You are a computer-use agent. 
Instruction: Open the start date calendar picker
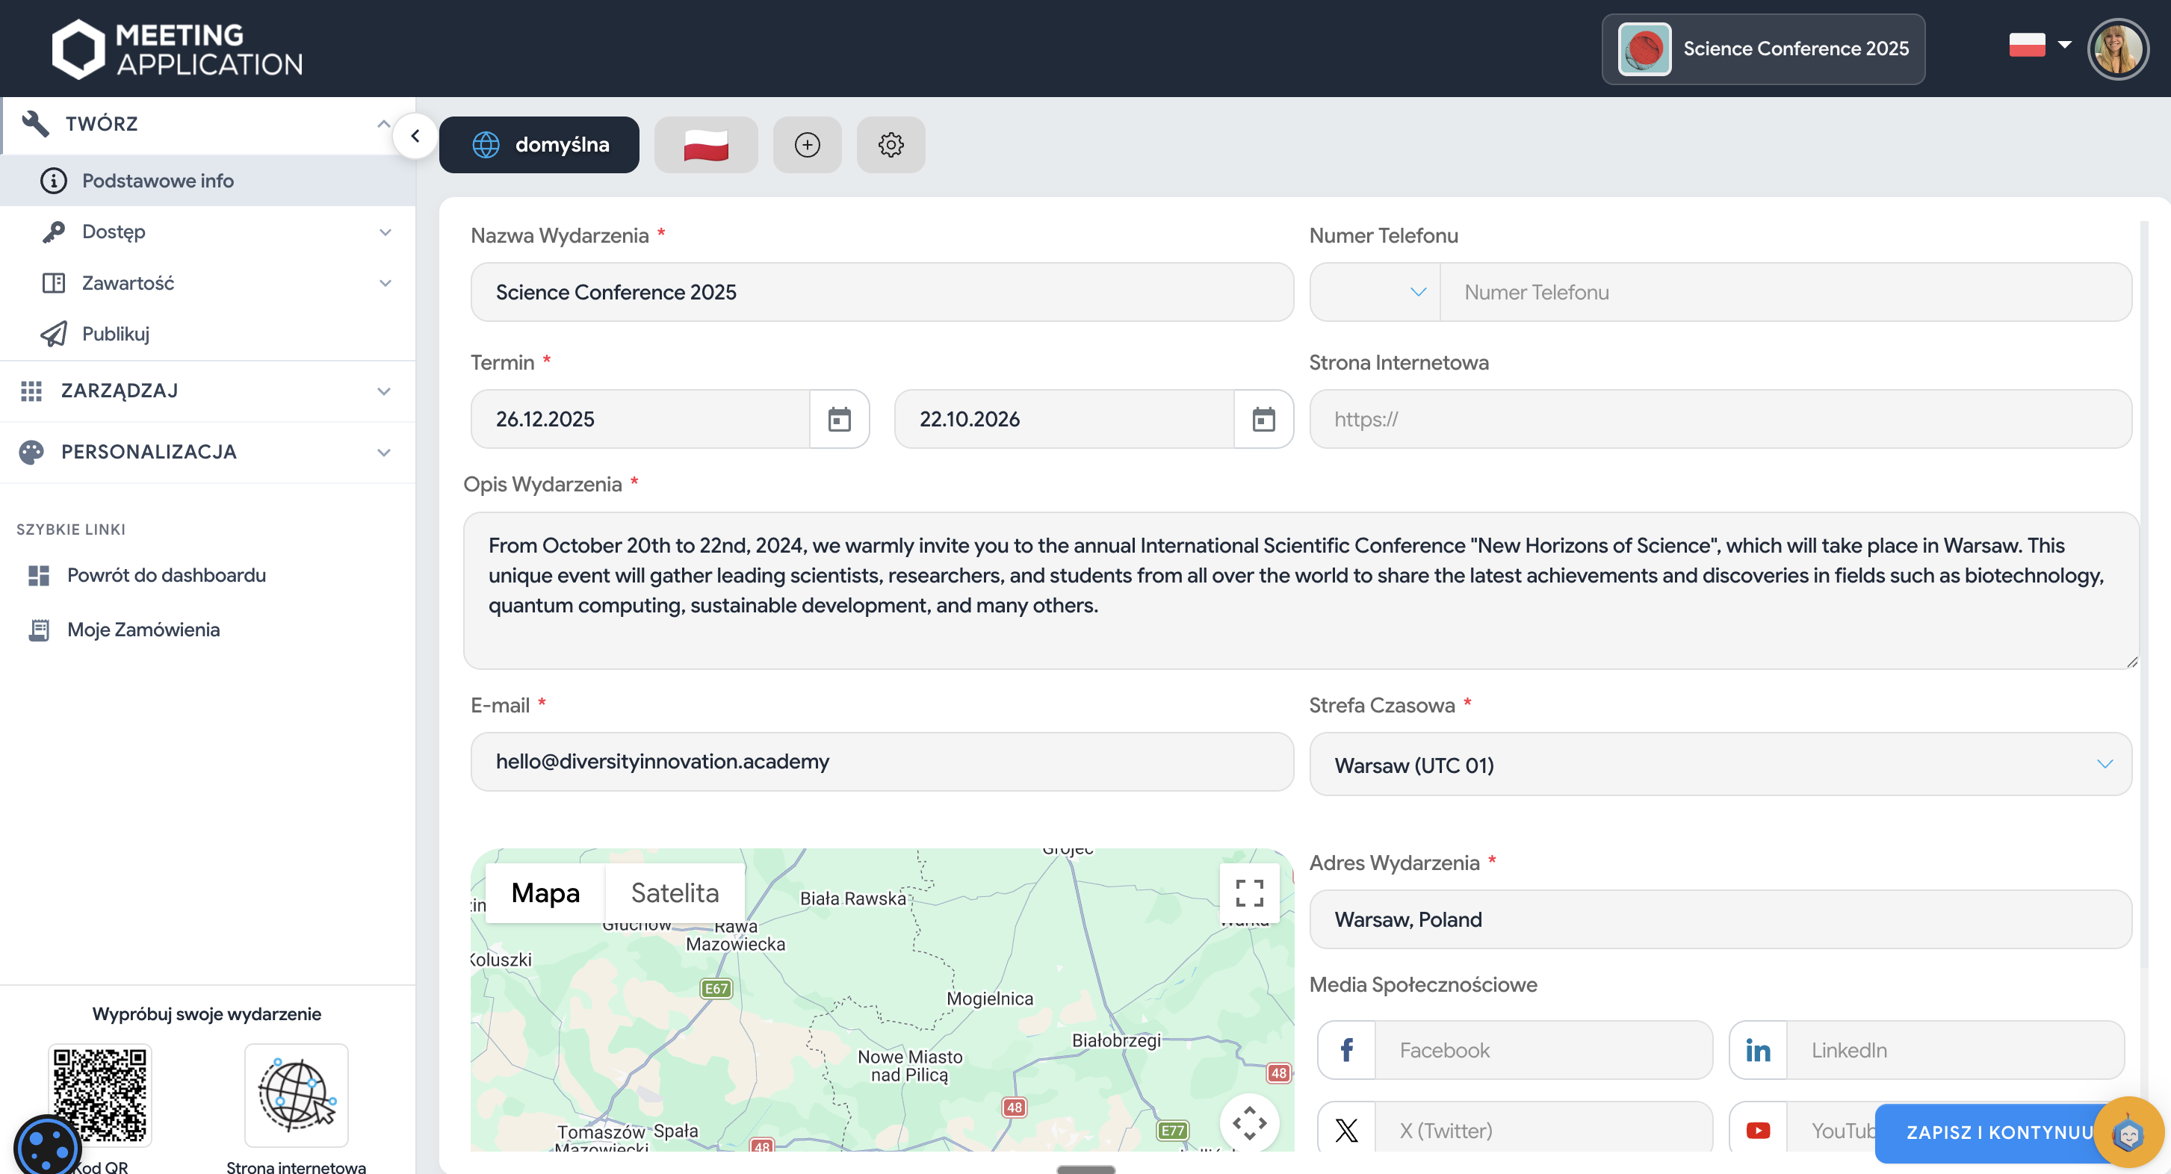(838, 419)
